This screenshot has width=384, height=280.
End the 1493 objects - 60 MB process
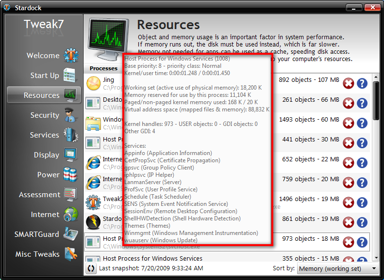point(348,123)
